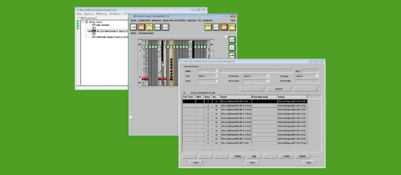Click the CRI critical alarm indicator
This screenshot has height=175, width=401.
134,27
